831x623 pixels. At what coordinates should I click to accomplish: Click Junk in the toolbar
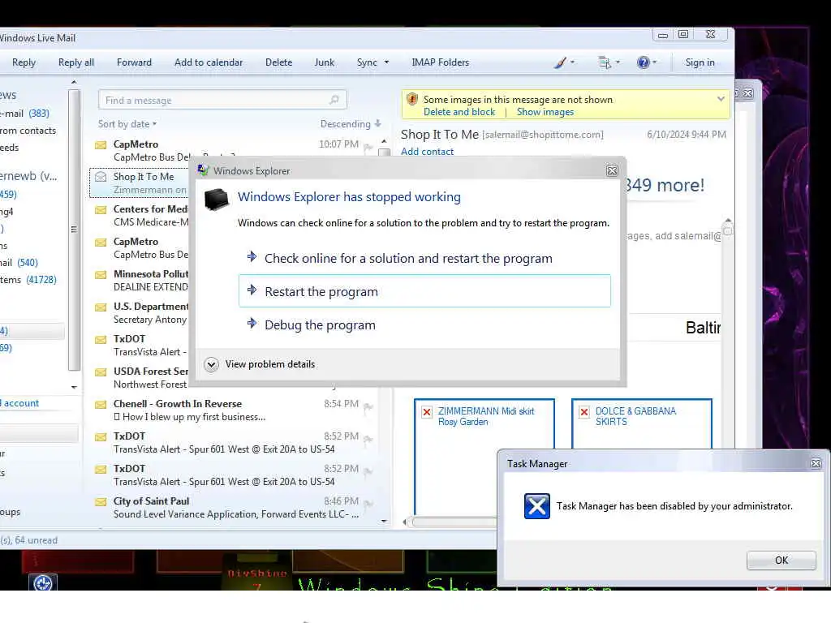pyautogui.click(x=325, y=62)
